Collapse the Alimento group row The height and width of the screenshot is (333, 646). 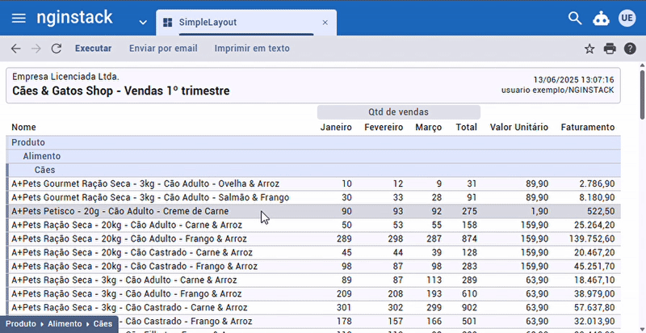coord(42,156)
